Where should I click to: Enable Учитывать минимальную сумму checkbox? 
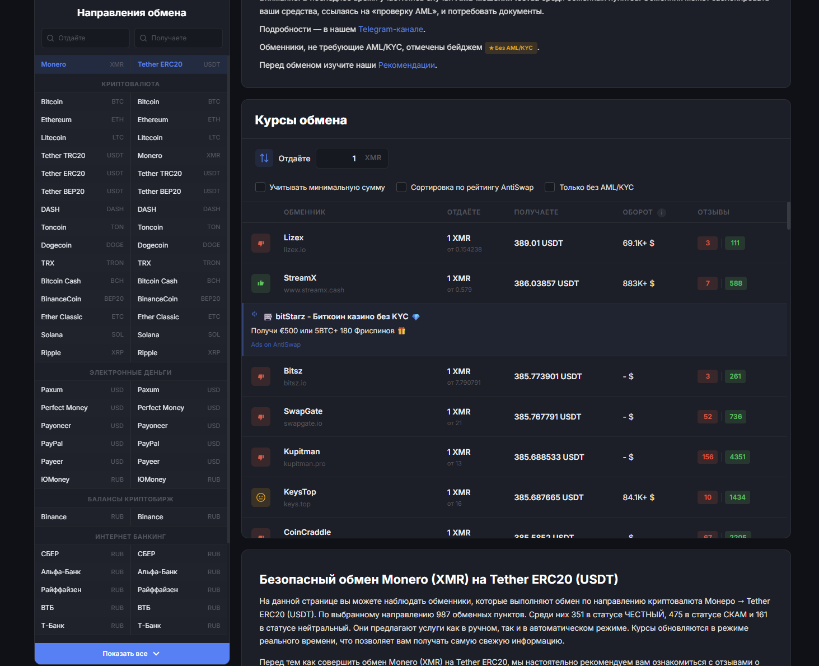click(260, 187)
